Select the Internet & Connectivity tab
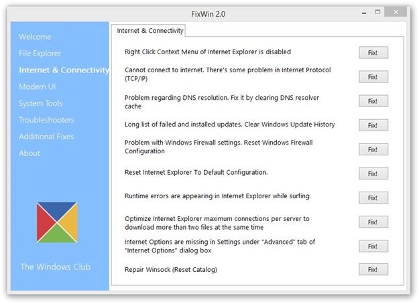 150,31
